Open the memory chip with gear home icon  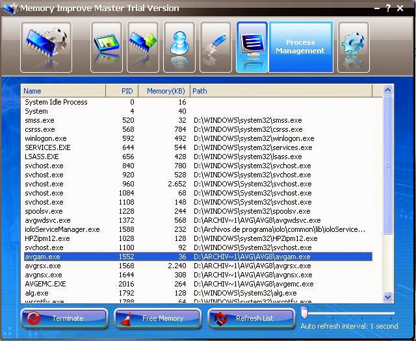pos(46,47)
